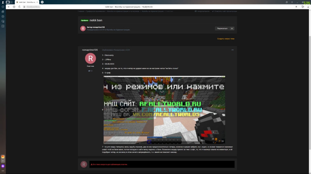Click 'Создать новую тему'
The width and height of the screenshot is (311, 174).
click(226, 39)
